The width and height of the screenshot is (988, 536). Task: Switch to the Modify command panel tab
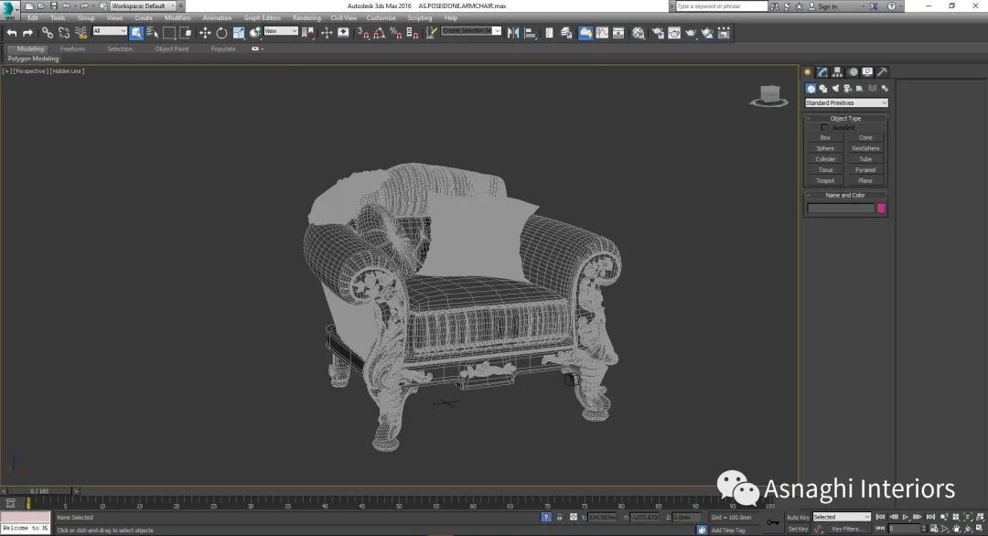(822, 72)
